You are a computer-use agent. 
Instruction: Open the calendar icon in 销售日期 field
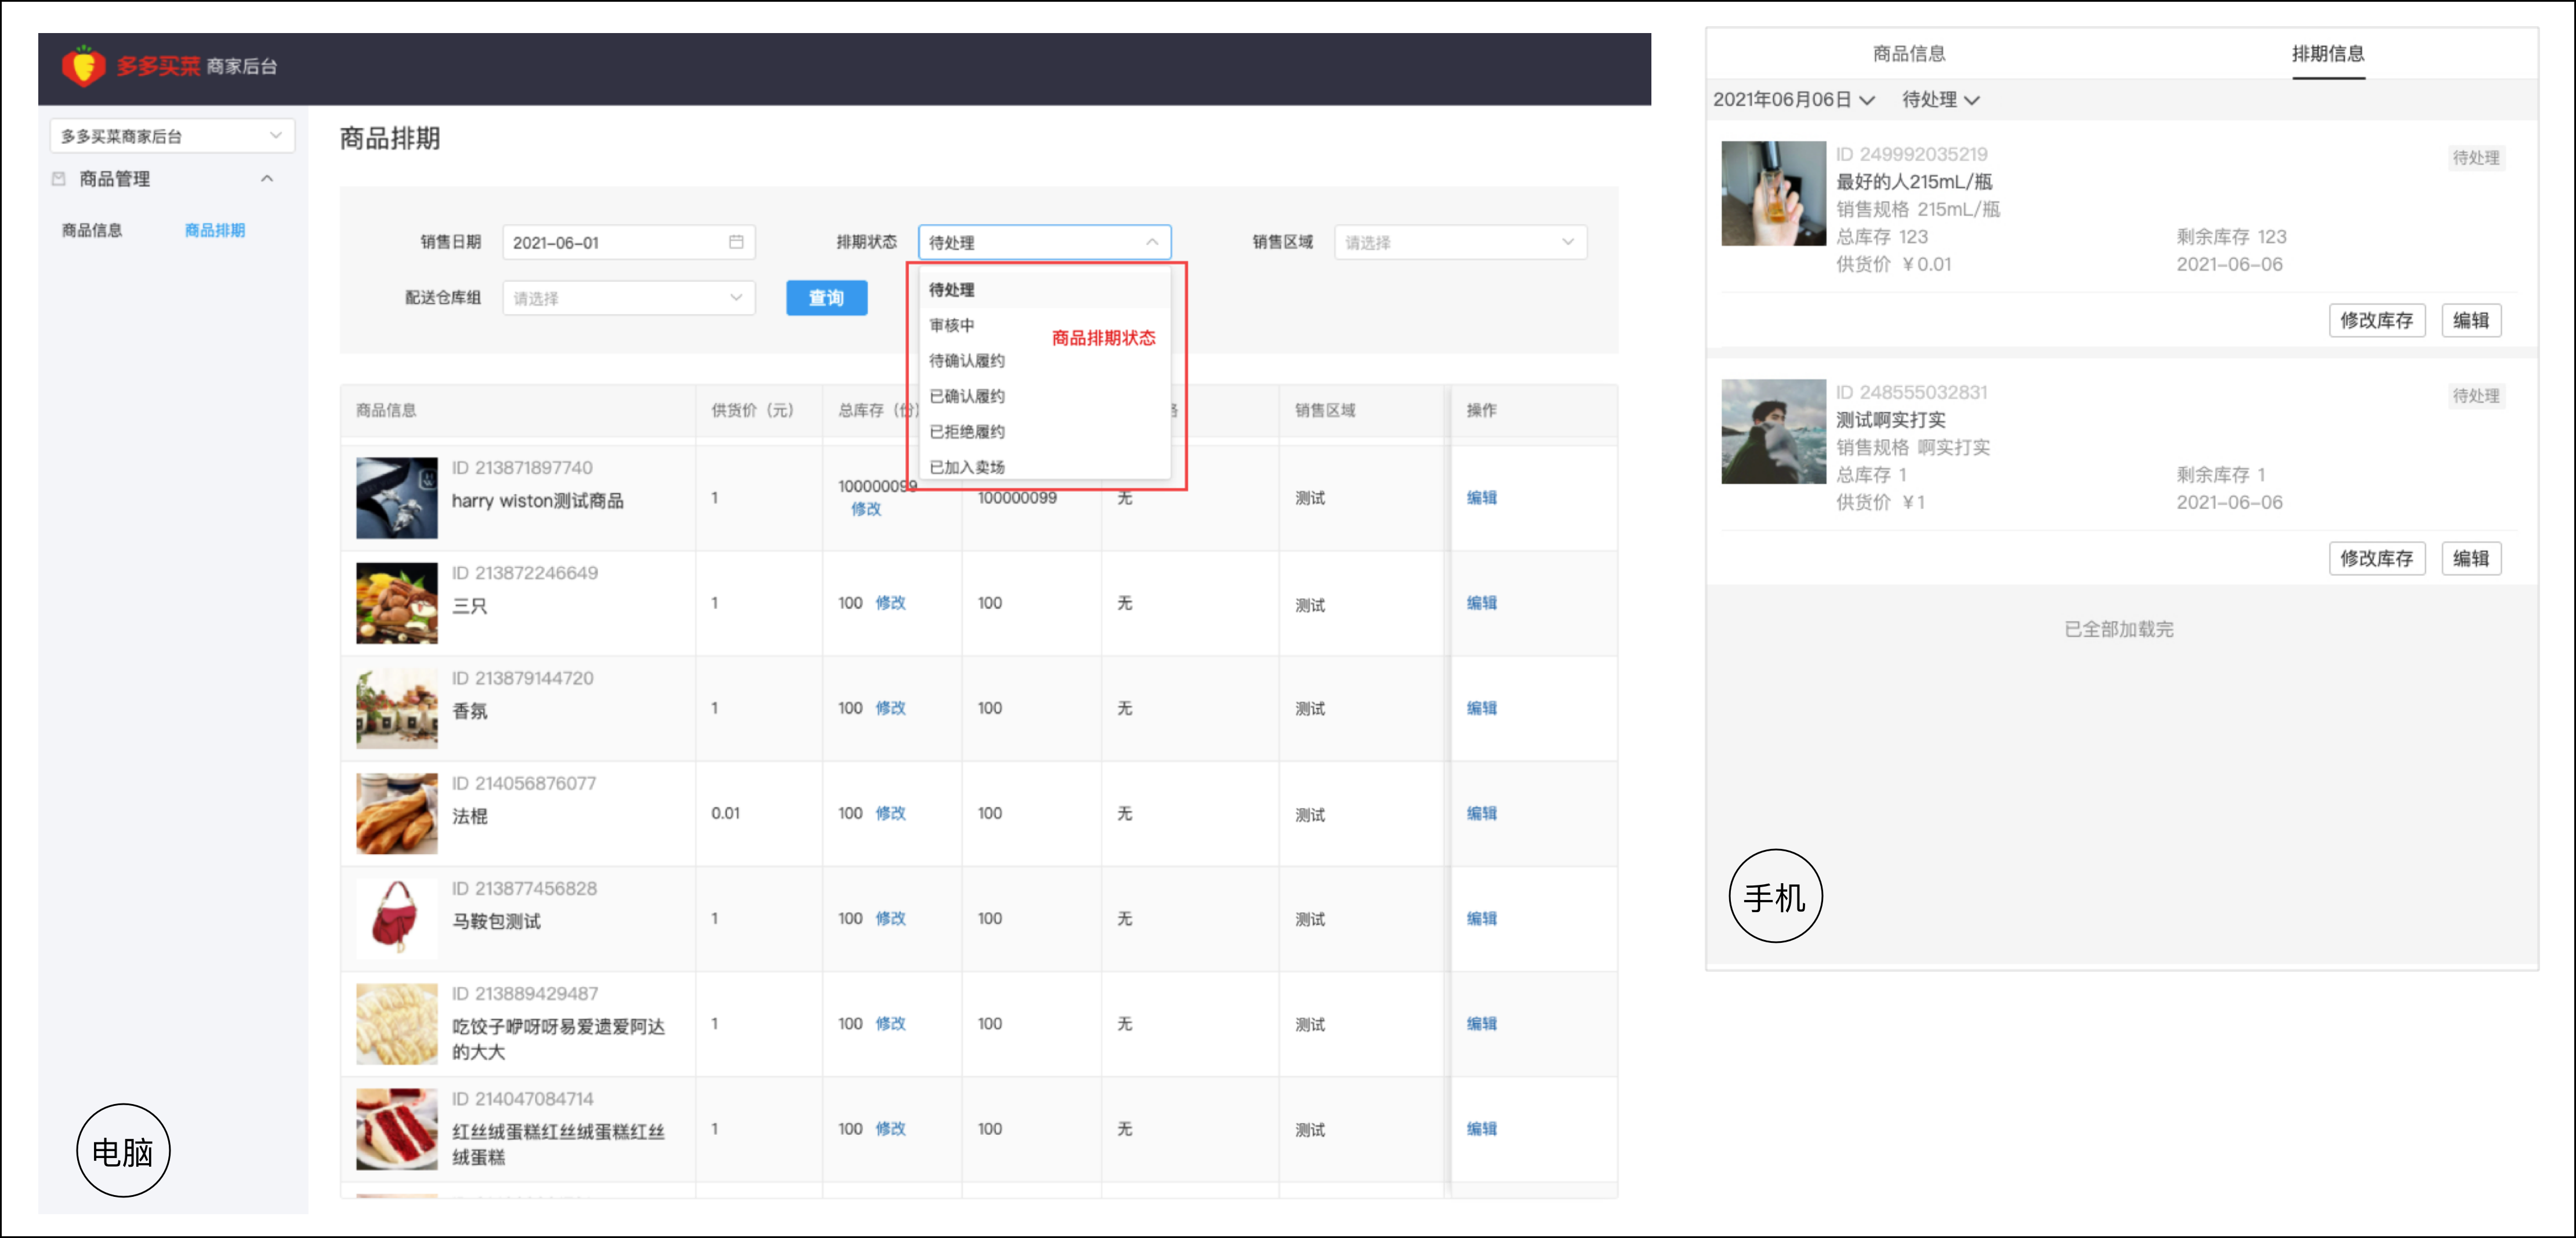pos(736,242)
